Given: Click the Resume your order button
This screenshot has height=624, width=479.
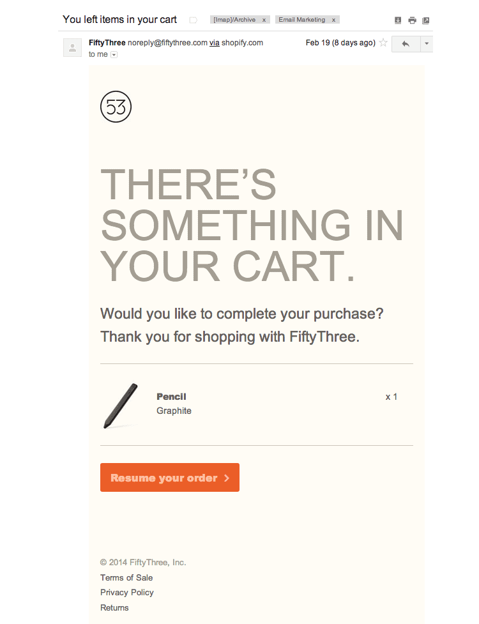Looking at the screenshot, I should coord(170,478).
